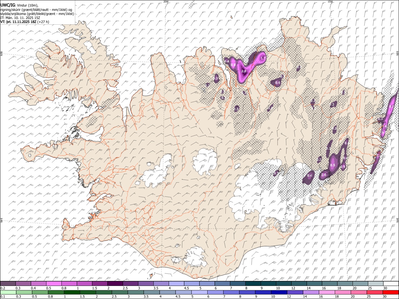399x299 pixels.
Task: Click the '15W' longitude label
Action: tap(330, 2)
